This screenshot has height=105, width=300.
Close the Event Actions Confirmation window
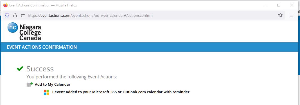pos(291,5)
